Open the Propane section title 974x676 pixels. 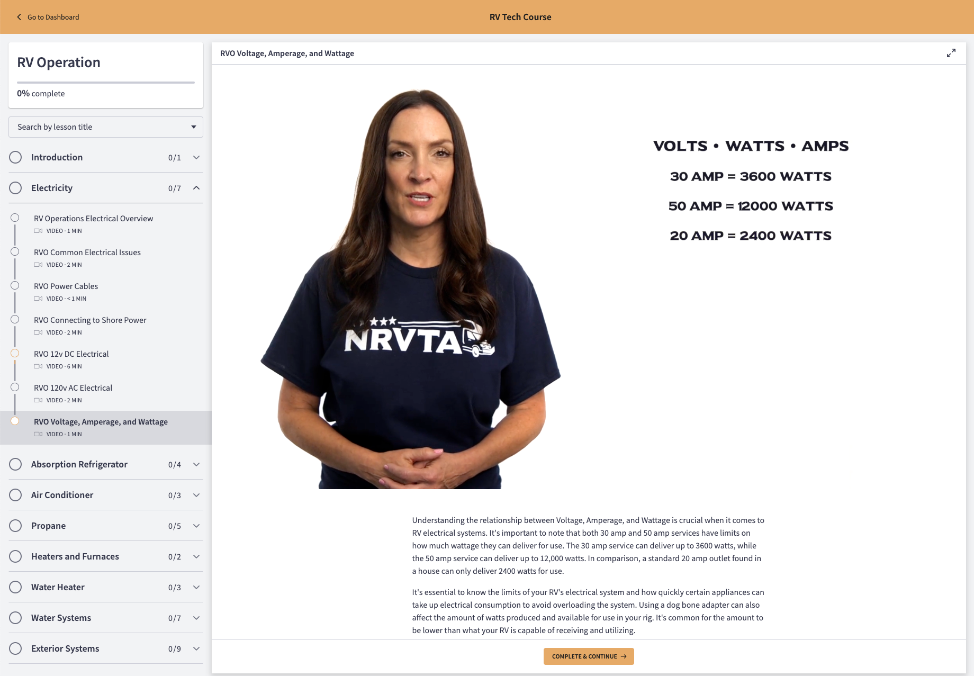[x=48, y=526]
